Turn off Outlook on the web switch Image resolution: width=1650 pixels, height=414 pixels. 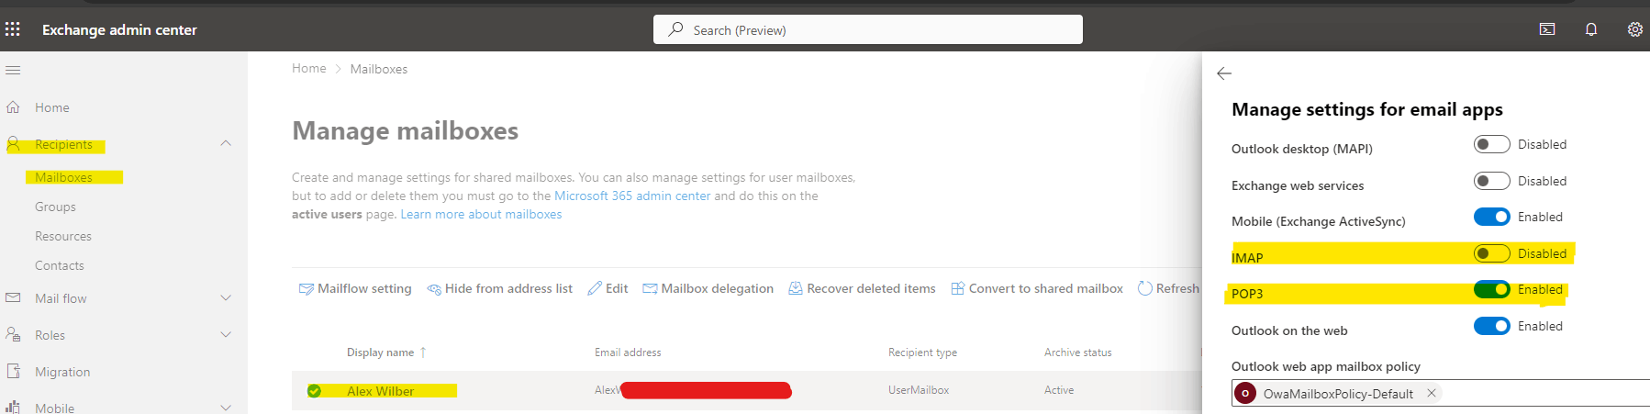1492,326
